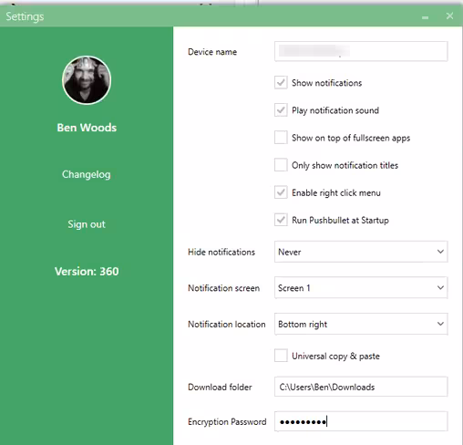This screenshot has height=445, width=463.
Task: Click the Download folder path field
Action: 361,387
